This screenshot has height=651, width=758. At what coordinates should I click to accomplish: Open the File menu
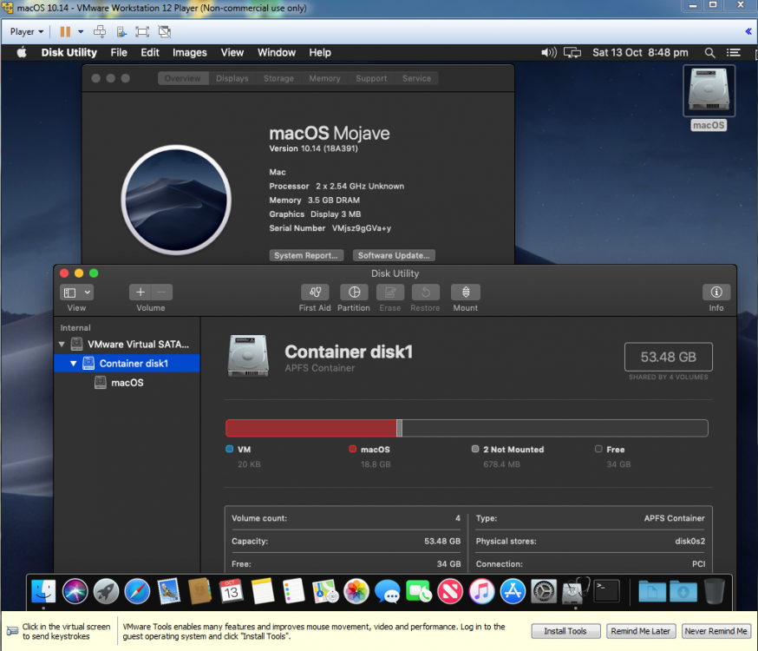coord(119,52)
